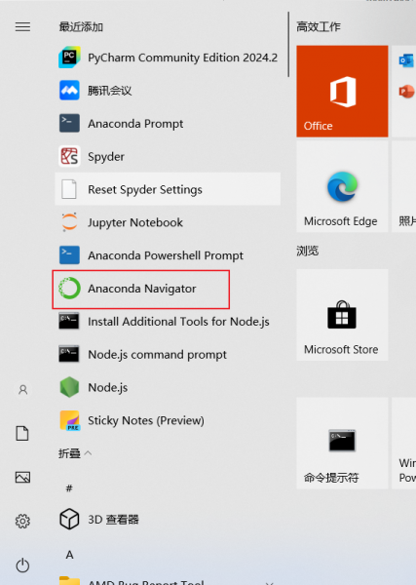Click the # alphabet section header

[69, 488]
